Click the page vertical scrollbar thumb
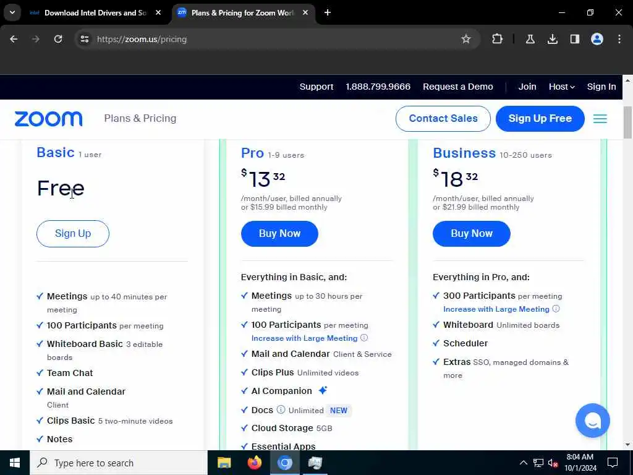 click(x=627, y=122)
